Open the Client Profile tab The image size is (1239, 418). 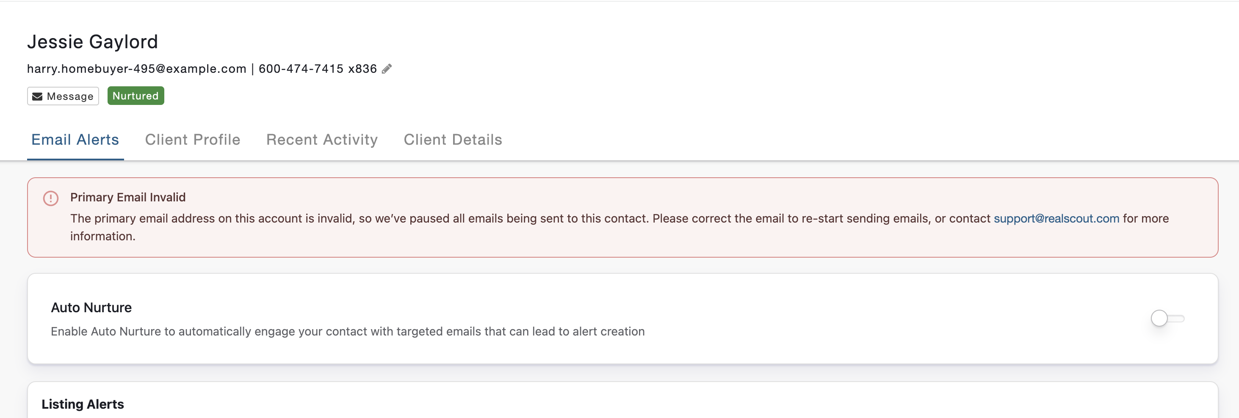point(192,139)
